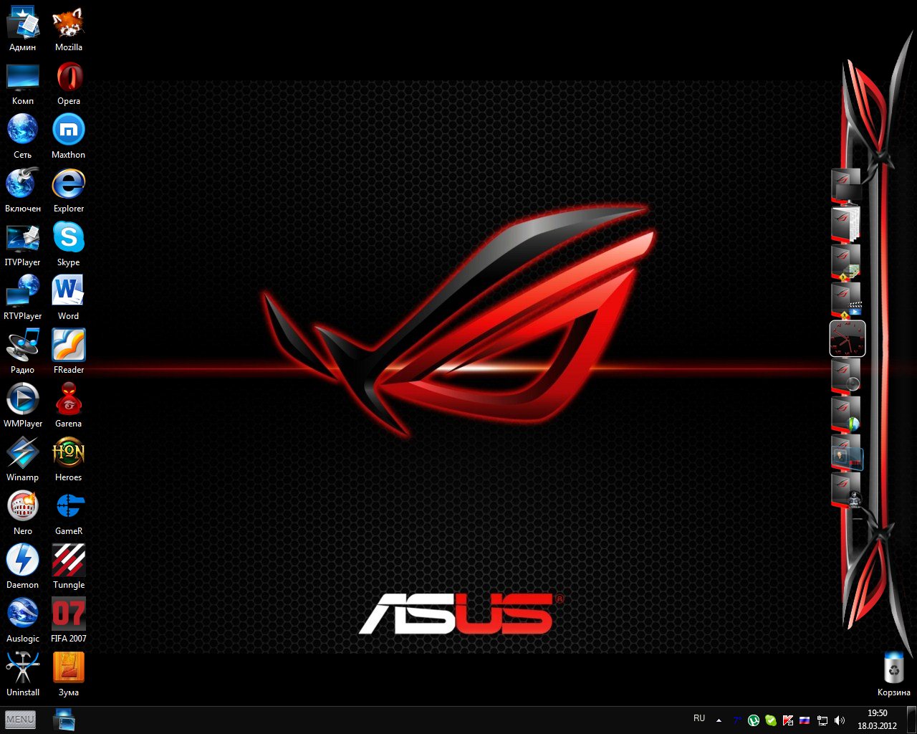This screenshot has width=917, height=734.
Task: Click the green checkmark tray icon
Action: (771, 720)
